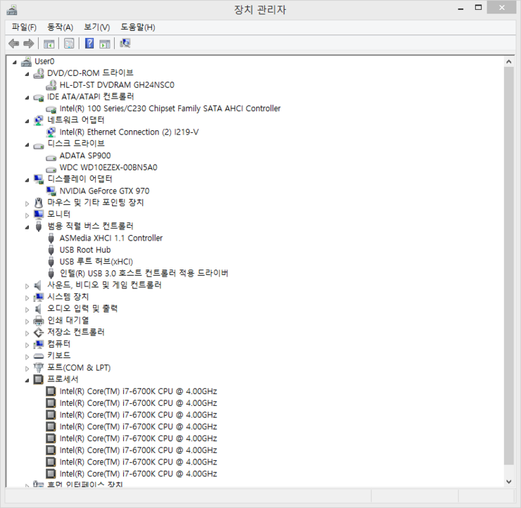Screen dimensions: 521x508
Task: Expand the 모니터 node
Action: click(x=27, y=215)
